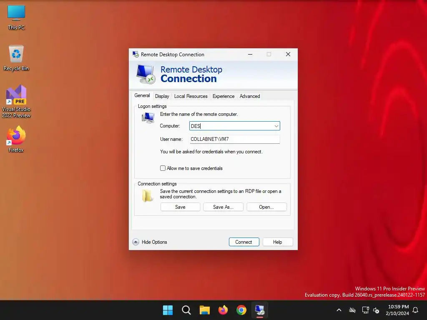Select the Recycle Bin desktop icon

pos(16,57)
